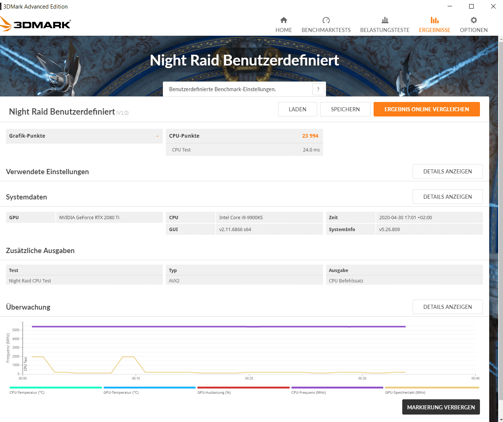
Task: Open the OPTIONEN tab
Action: (x=474, y=25)
